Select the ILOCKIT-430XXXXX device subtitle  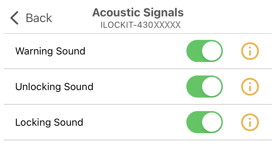coord(140,25)
